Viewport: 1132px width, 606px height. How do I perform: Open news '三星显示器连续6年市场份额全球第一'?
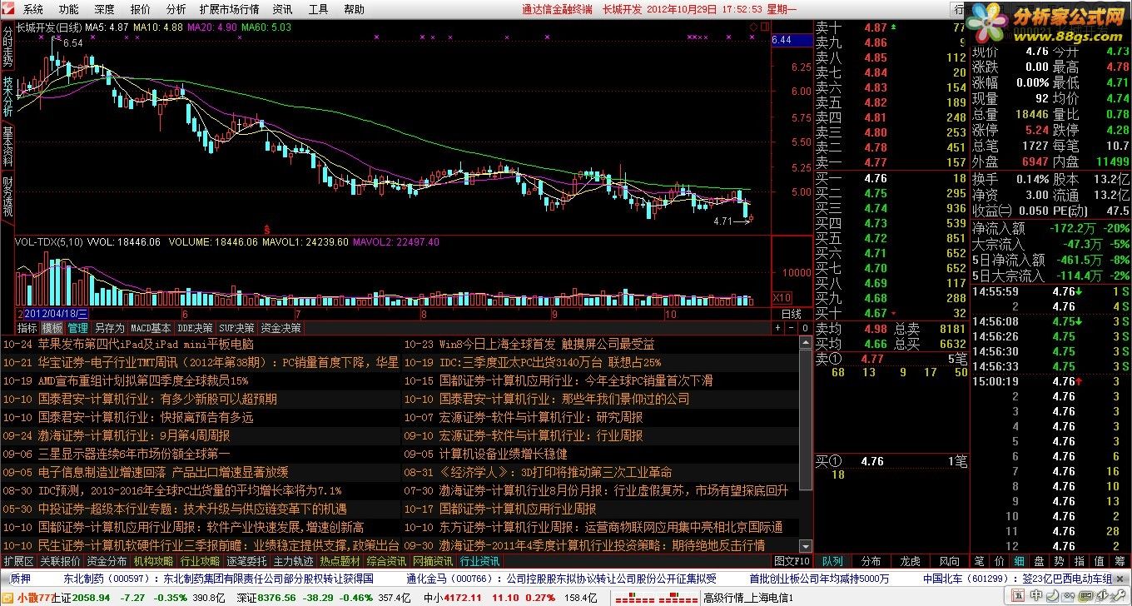coord(134,454)
